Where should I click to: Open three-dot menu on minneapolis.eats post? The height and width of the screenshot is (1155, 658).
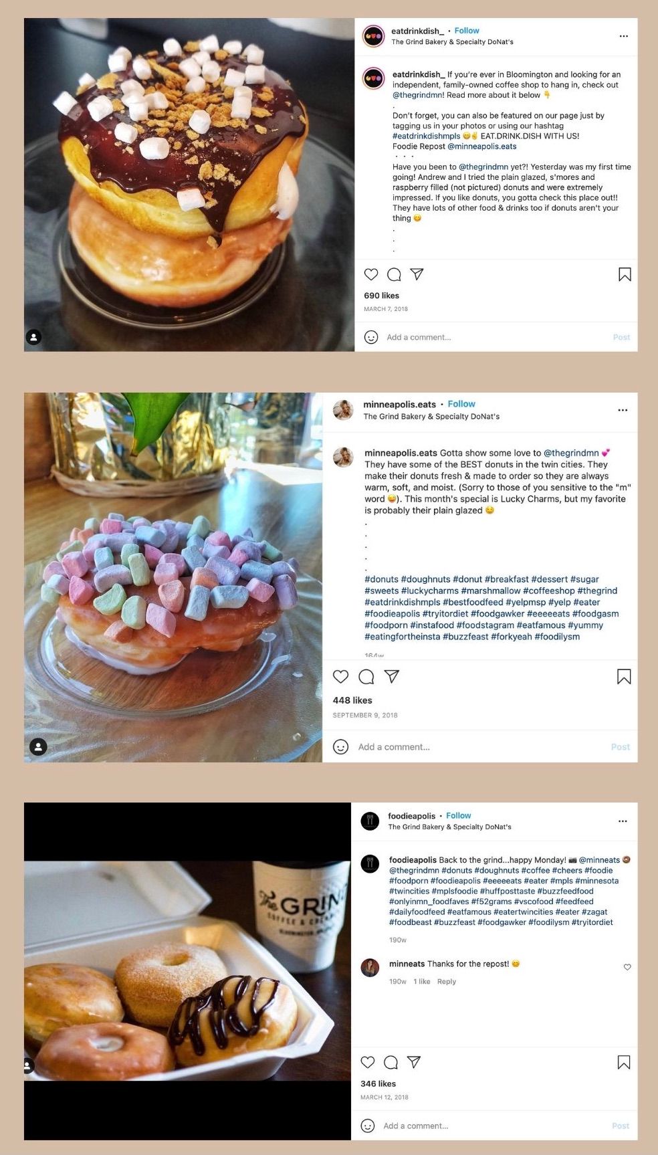623,410
